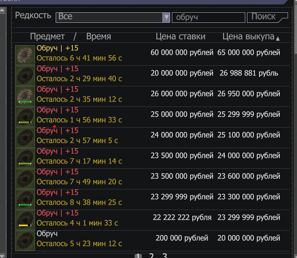This screenshot has width=297, height=258.
Task: Click the left panel scrollbar up arrow
Action: coord(2,10)
